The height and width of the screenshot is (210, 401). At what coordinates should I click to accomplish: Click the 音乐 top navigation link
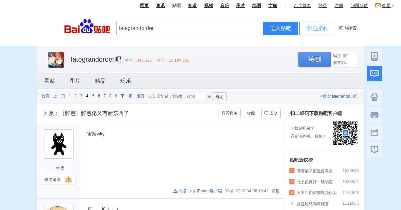225,5
